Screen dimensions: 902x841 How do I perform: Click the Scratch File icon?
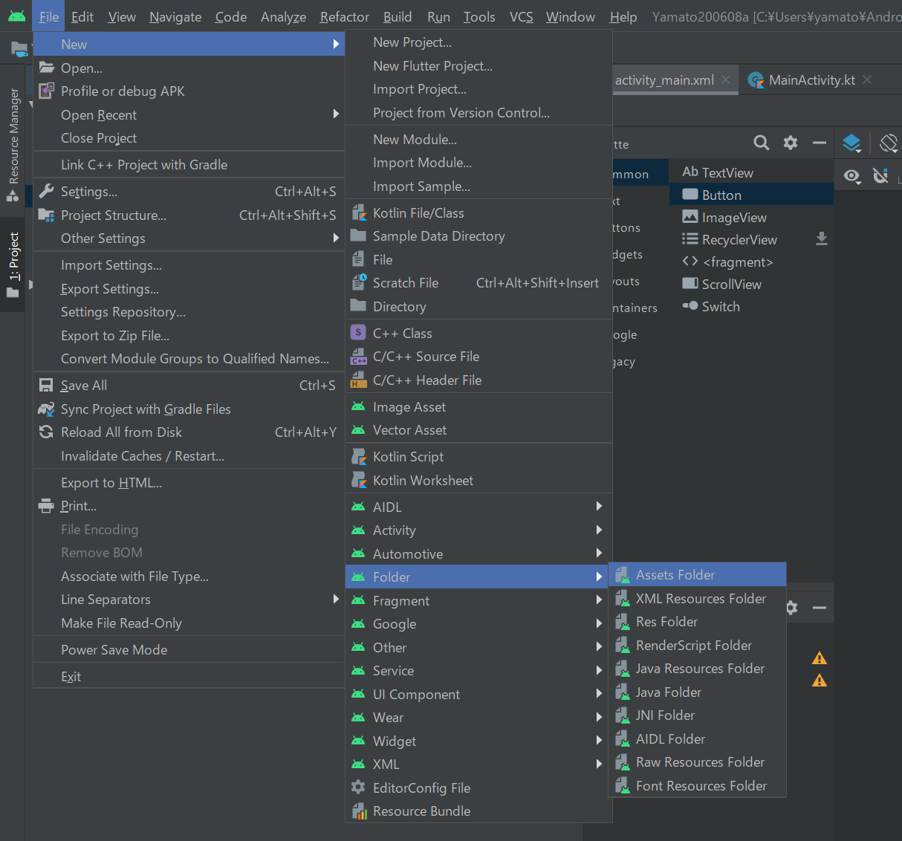(359, 282)
